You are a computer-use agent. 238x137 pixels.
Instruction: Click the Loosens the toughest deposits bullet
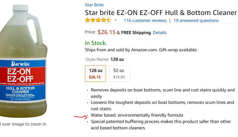point(162,105)
